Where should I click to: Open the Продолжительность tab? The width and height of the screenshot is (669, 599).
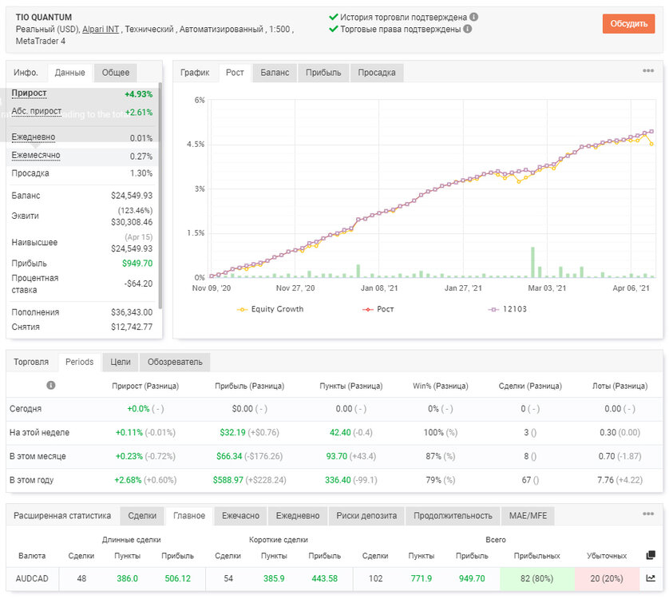point(453,516)
